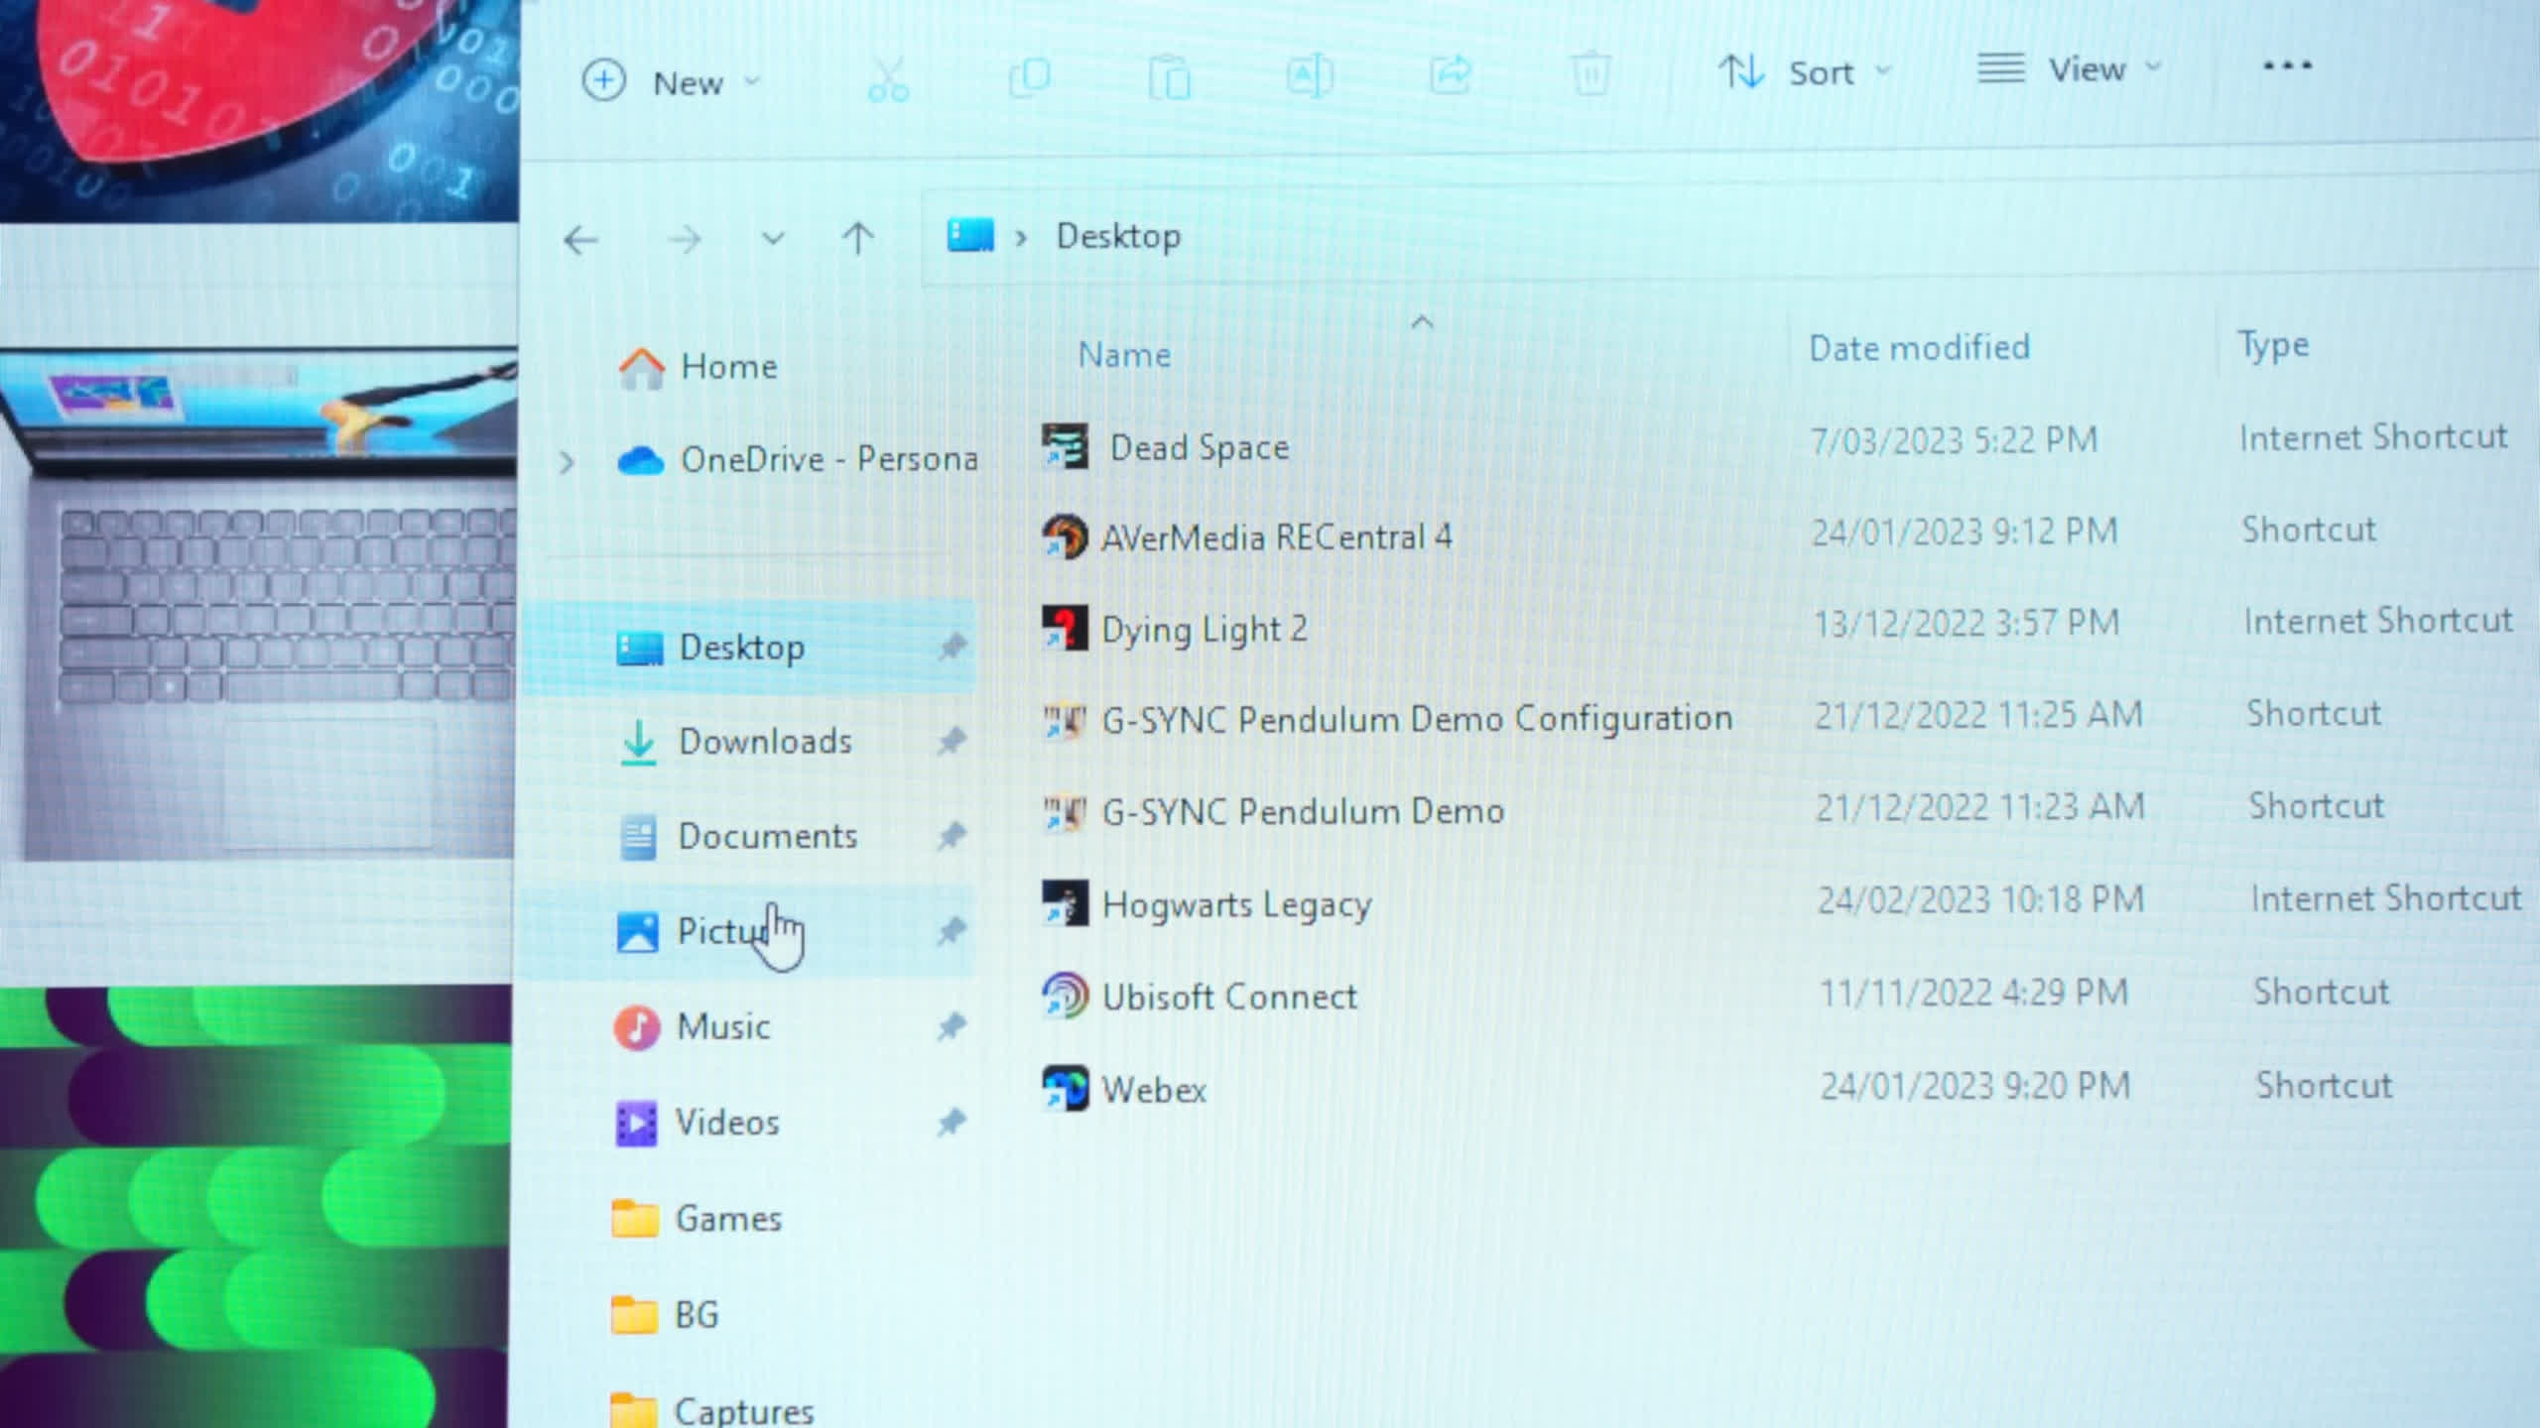2540x1428 pixels.
Task: Select the file name 'Dead Space'
Action: tap(1199, 448)
